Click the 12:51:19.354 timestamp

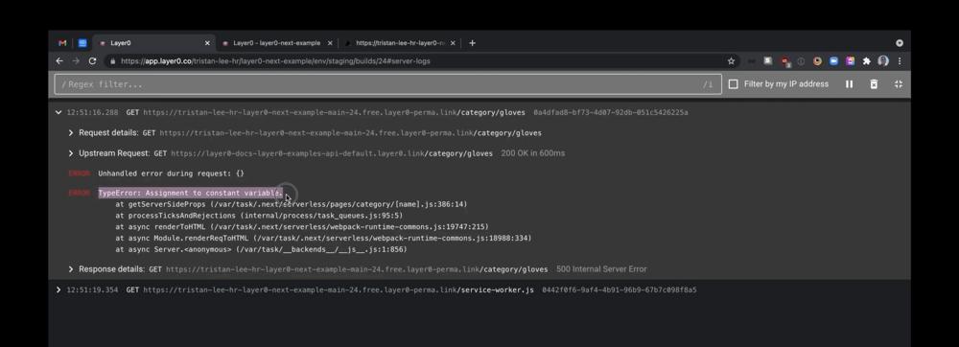click(x=92, y=289)
